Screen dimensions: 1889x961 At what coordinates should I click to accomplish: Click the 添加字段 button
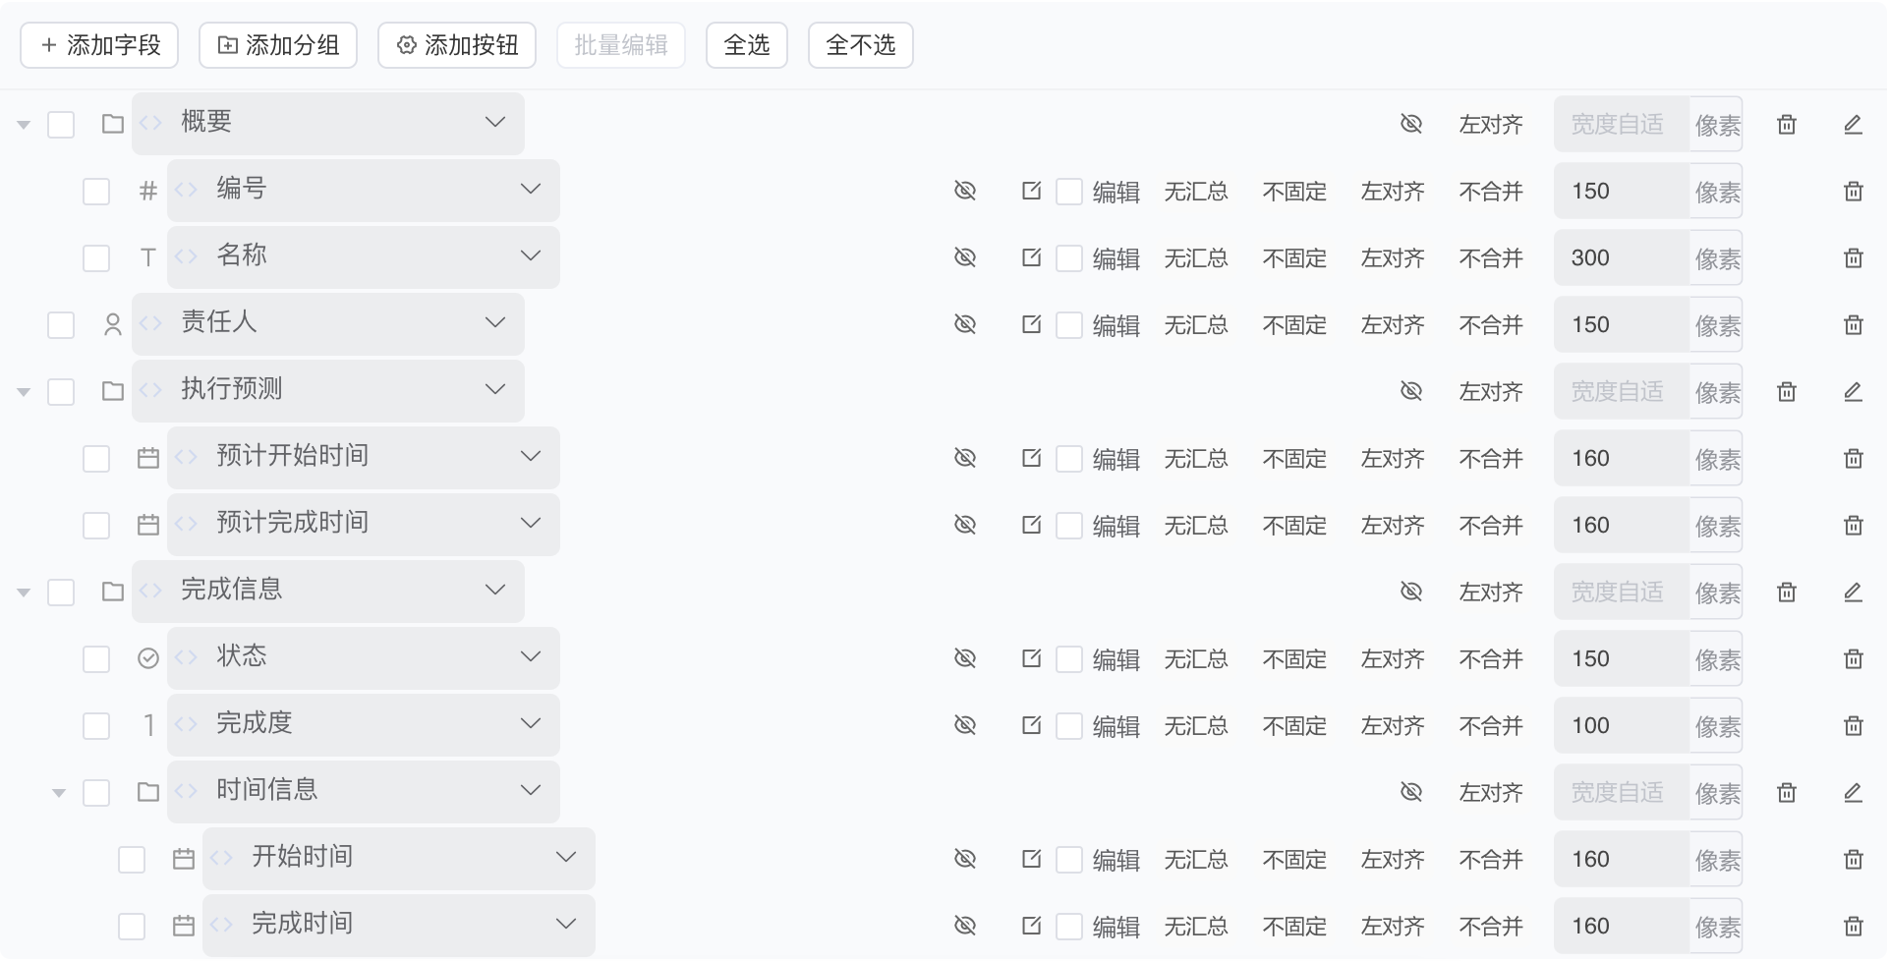(x=98, y=44)
